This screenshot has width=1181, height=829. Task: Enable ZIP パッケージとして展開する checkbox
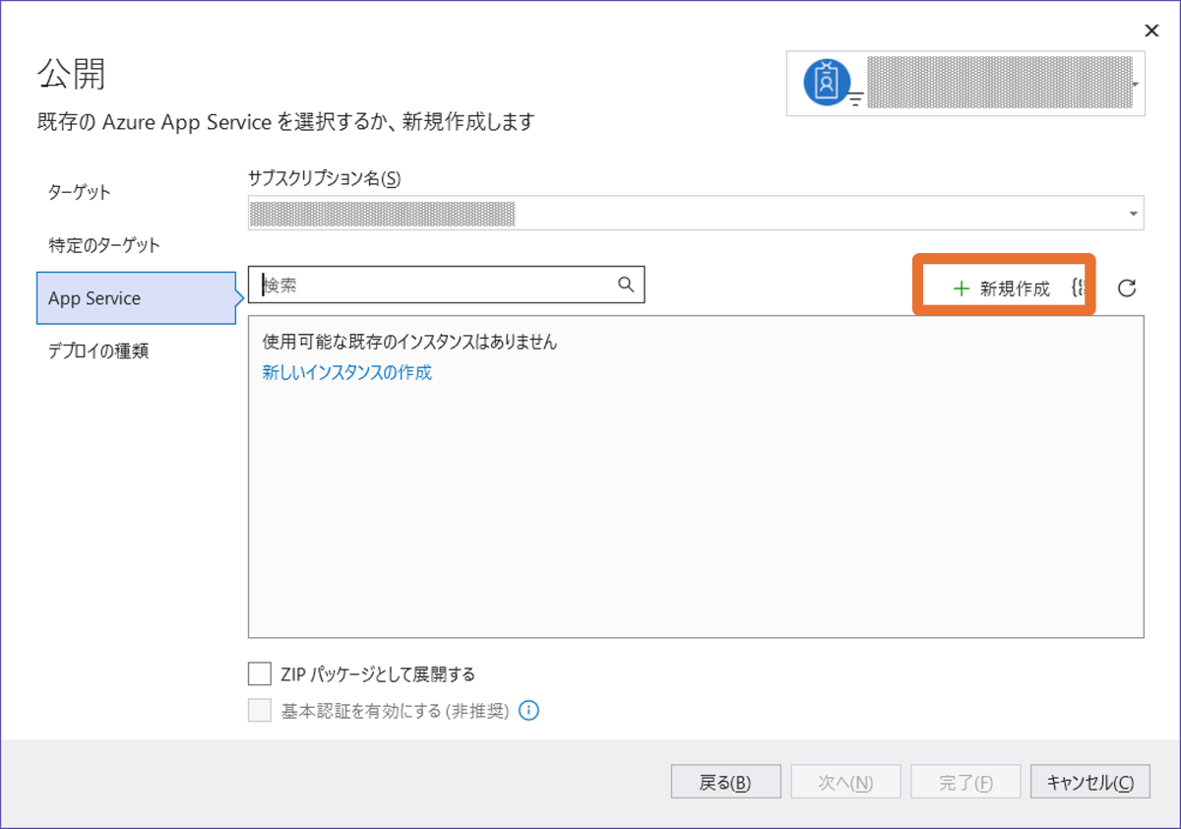260,674
